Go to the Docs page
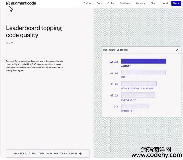The width and height of the screenshot is (183, 160). tap(99, 3)
